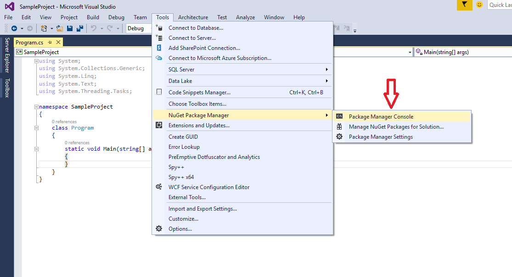Open the Main(string[] args) member dropdown
Image resolution: width=512 pixels, height=277 pixels.
[x=463, y=52]
